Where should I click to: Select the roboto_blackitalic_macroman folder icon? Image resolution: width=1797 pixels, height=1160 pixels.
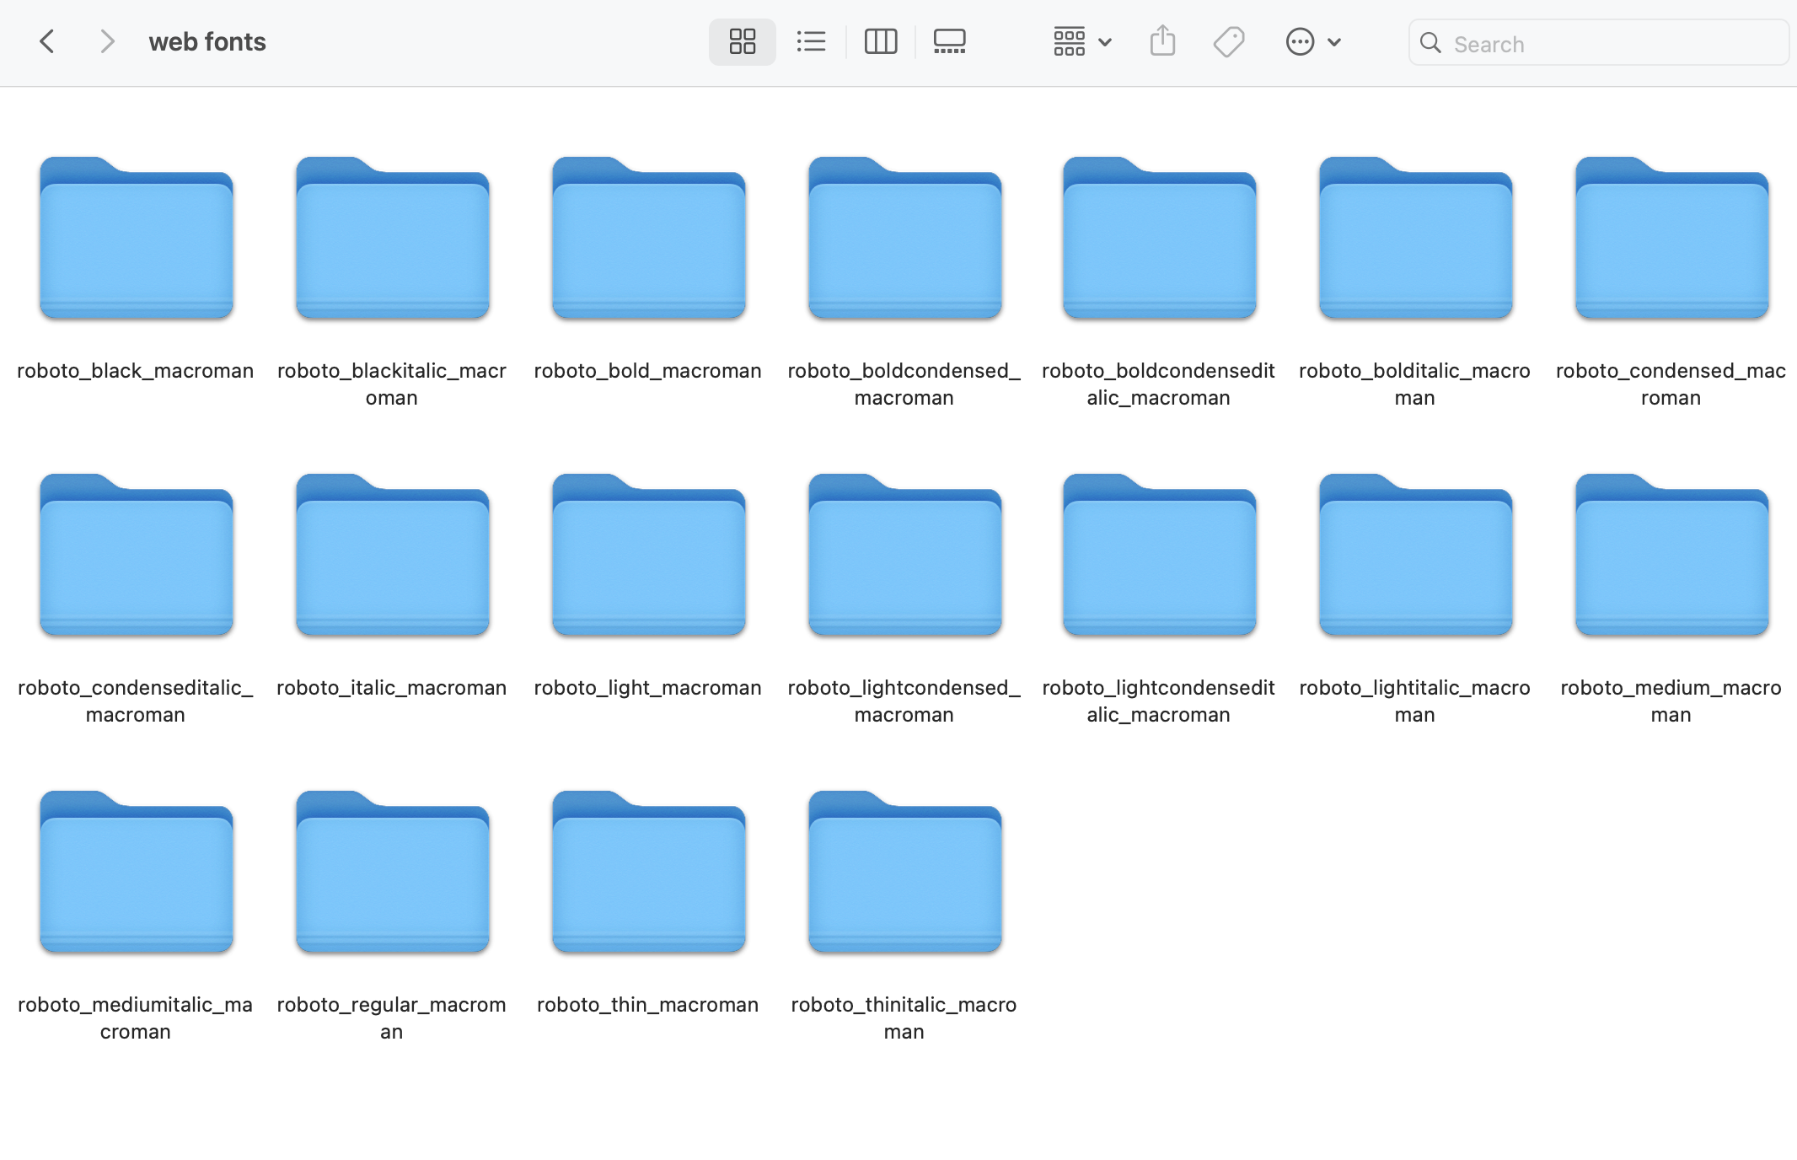(392, 238)
